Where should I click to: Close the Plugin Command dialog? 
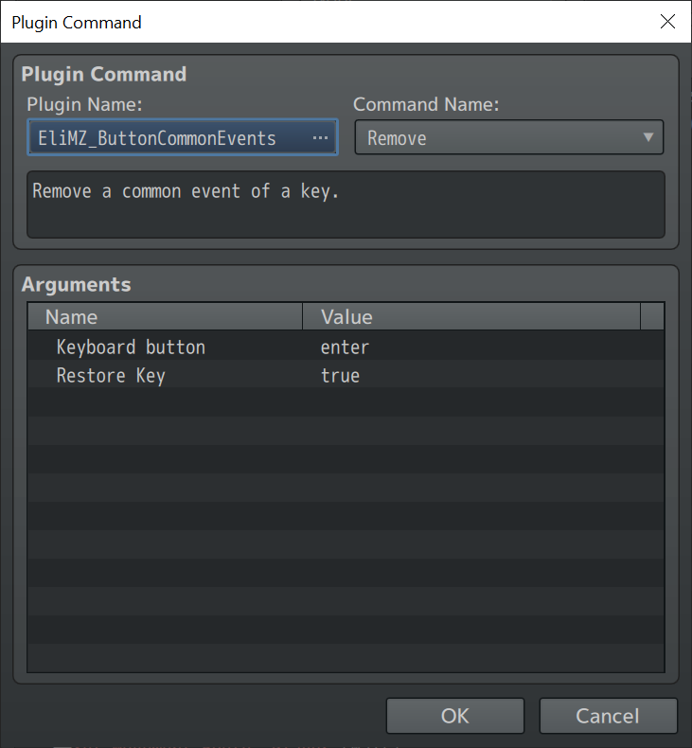click(x=667, y=22)
